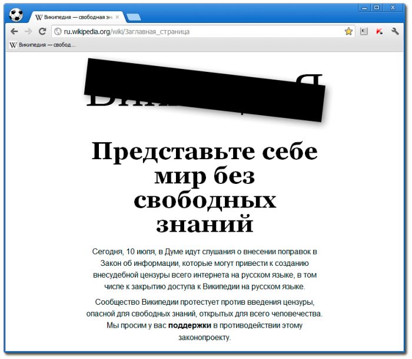The width and height of the screenshot is (412, 359).
Task: Click the globe site-info icon in address bar
Action: tap(58, 32)
